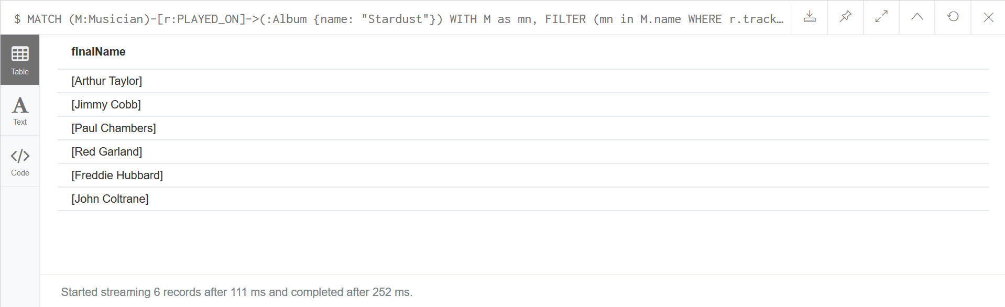Expand the frame to fullscreen
Viewport: 1005px width, 307px height.
pos(880,17)
